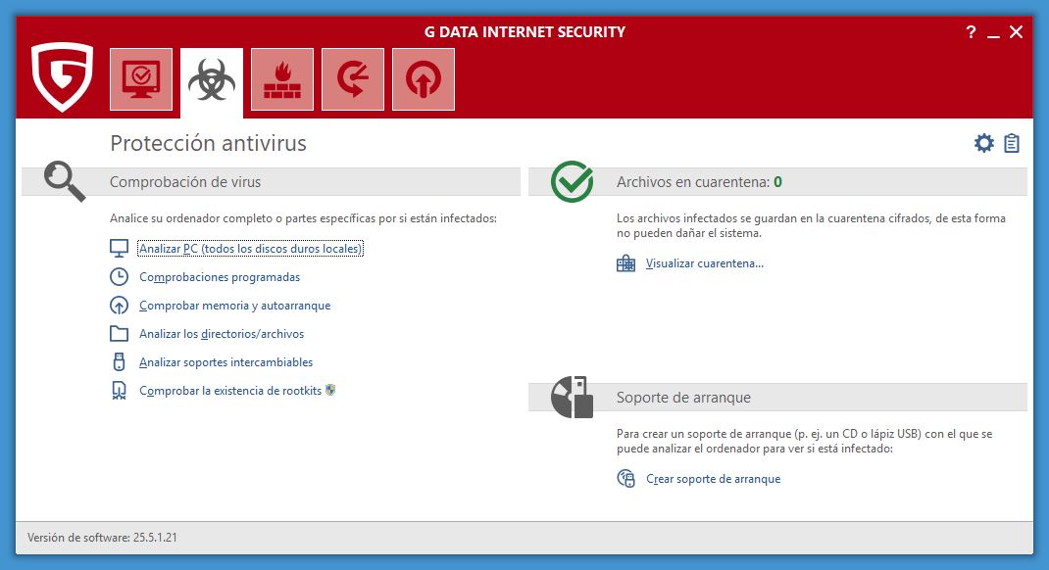Viewport: 1049px width, 570px height.
Task: Run Comprobar memoria y autoarranque
Action: pos(235,306)
